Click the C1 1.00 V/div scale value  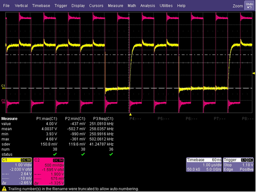23,165
